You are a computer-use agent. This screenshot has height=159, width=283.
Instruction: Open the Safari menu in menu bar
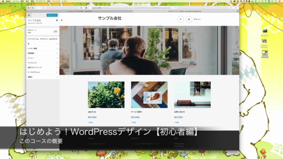point(8,1)
